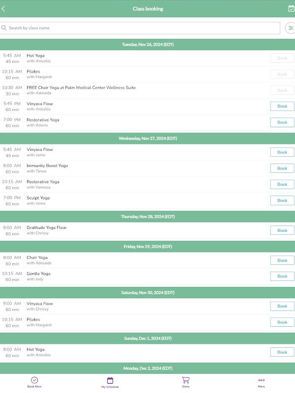
Task: Book Chair Yoga with Adelaida on Friday
Action: coord(282,260)
